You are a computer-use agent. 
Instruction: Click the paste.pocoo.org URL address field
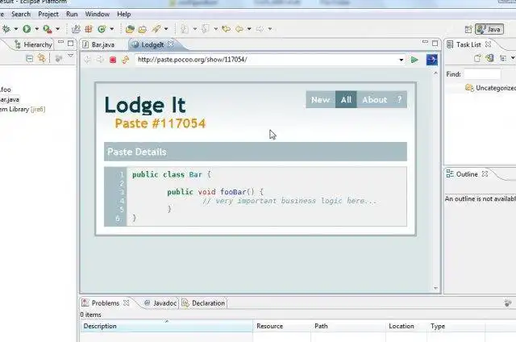266,60
